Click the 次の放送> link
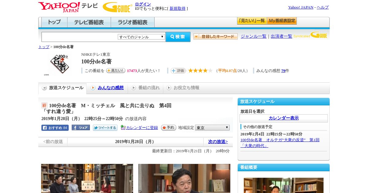The height and width of the screenshot is (193, 368). click(218, 142)
